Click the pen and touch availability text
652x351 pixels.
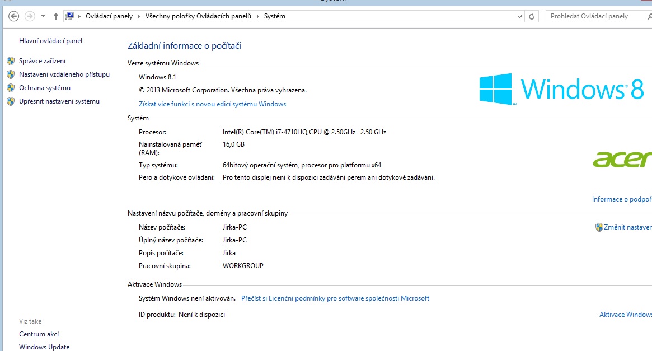tap(329, 177)
